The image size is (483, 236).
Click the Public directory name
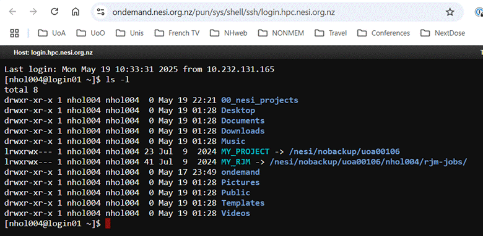(236, 193)
